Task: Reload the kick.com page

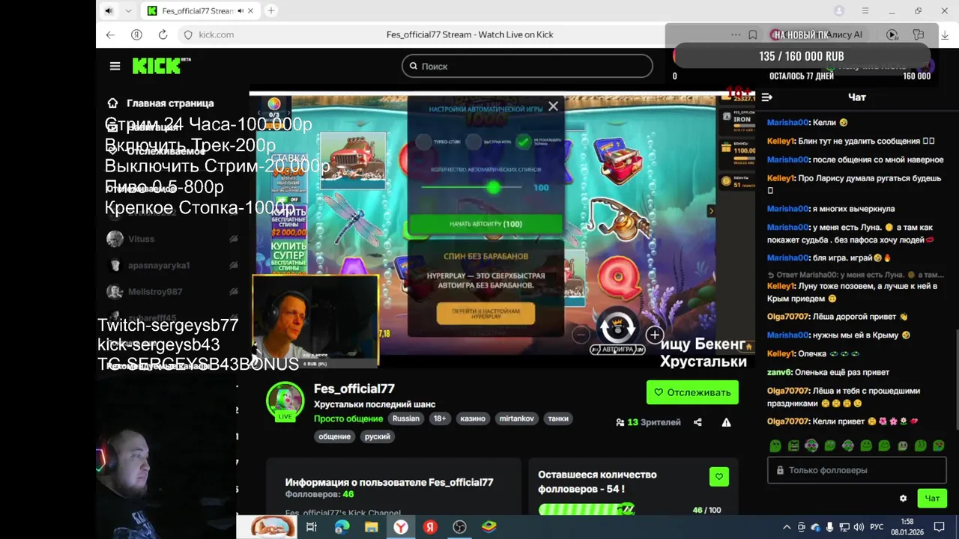Action: [163, 34]
